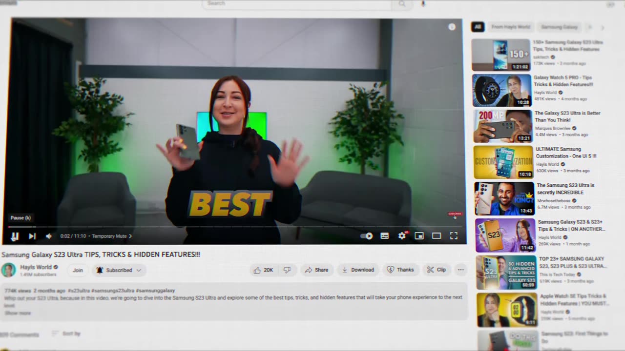This screenshot has height=351, width=625.
Task: Expand the description with Show more
Action: (x=18, y=313)
